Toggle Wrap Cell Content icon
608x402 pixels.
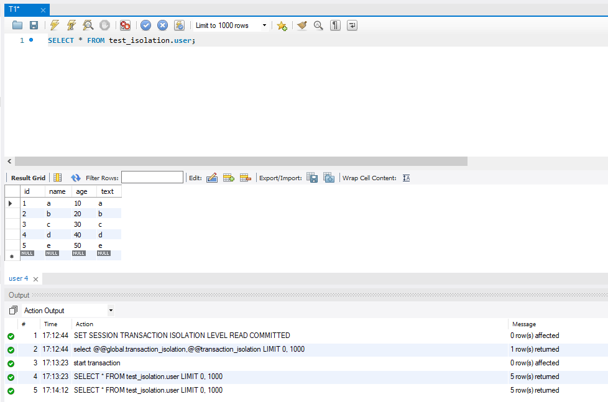(407, 178)
